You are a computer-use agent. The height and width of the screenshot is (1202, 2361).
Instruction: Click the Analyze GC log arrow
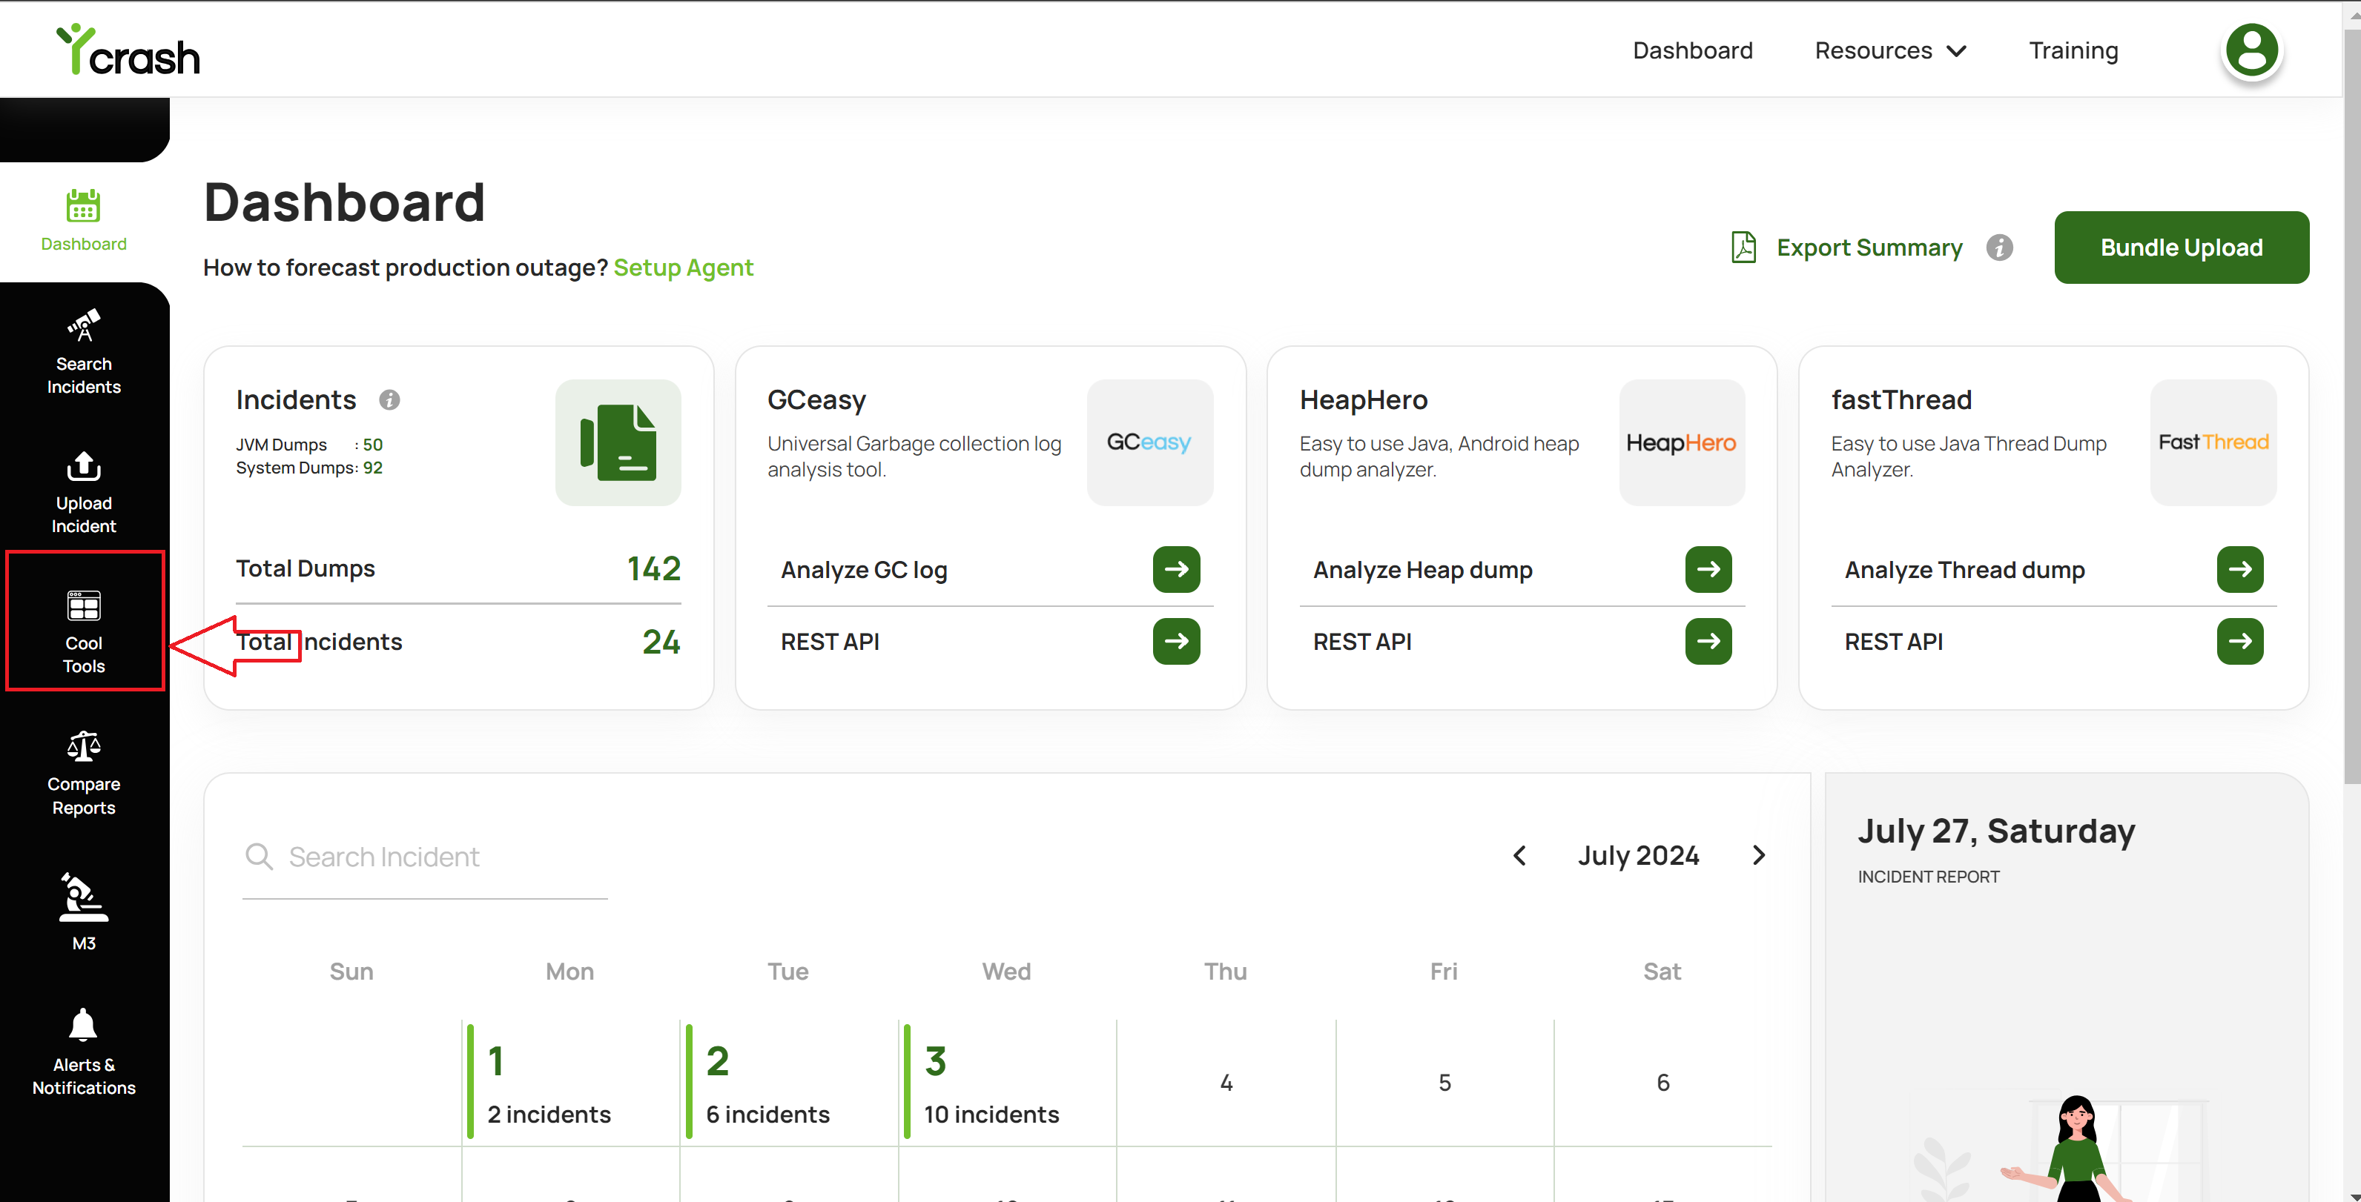click(1176, 569)
